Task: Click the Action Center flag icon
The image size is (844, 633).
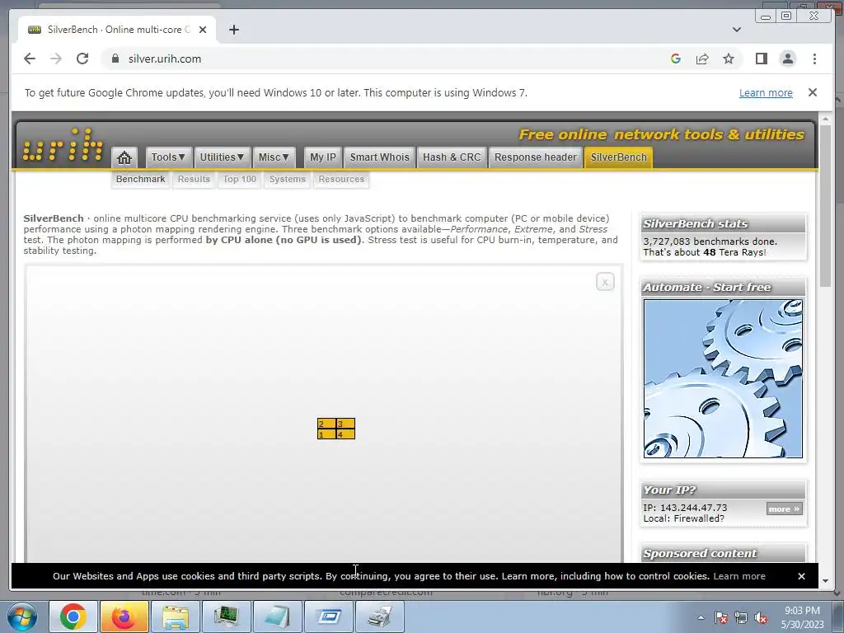Action: click(x=720, y=617)
